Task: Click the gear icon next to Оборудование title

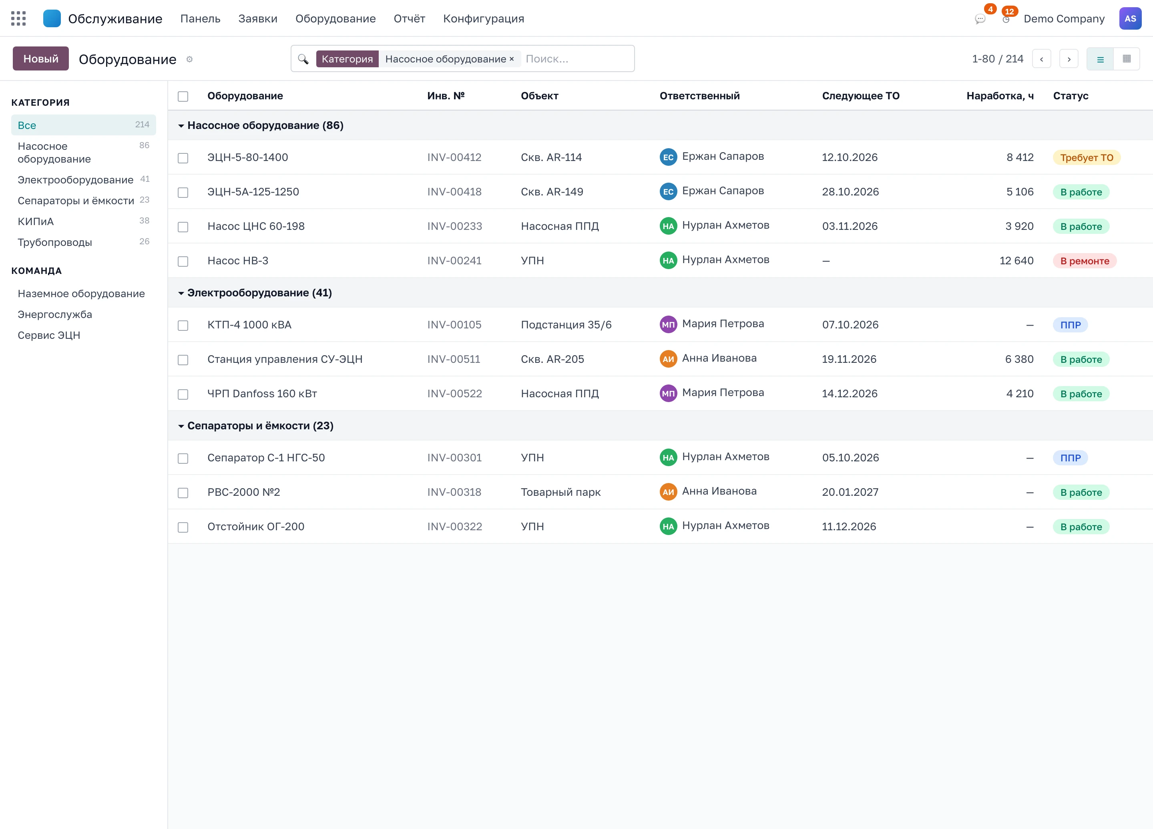Action: pyautogui.click(x=189, y=60)
